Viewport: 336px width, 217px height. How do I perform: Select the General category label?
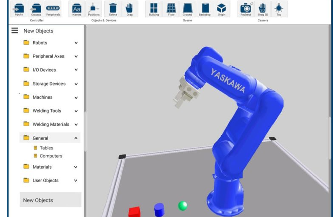(x=40, y=138)
